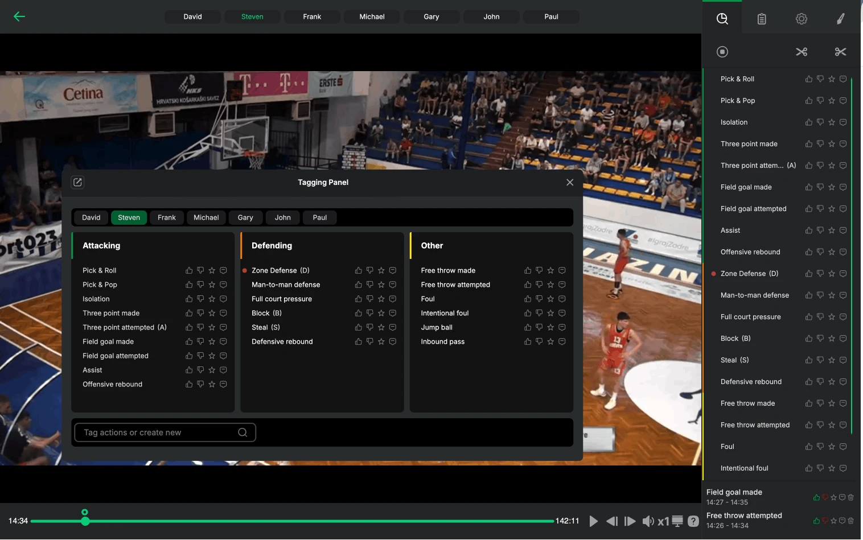Select the brush drawing tool icon
The width and height of the screenshot is (863, 540).
click(840, 19)
